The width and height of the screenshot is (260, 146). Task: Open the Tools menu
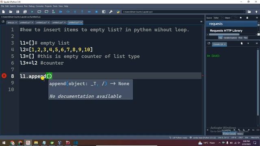point(55,6)
